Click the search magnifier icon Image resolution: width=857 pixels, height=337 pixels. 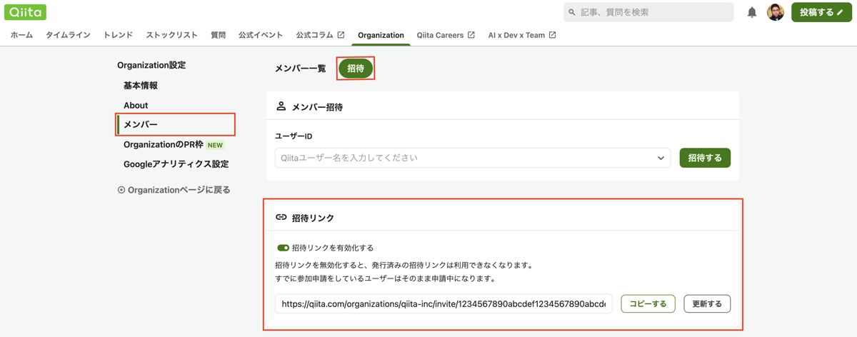pos(572,12)
